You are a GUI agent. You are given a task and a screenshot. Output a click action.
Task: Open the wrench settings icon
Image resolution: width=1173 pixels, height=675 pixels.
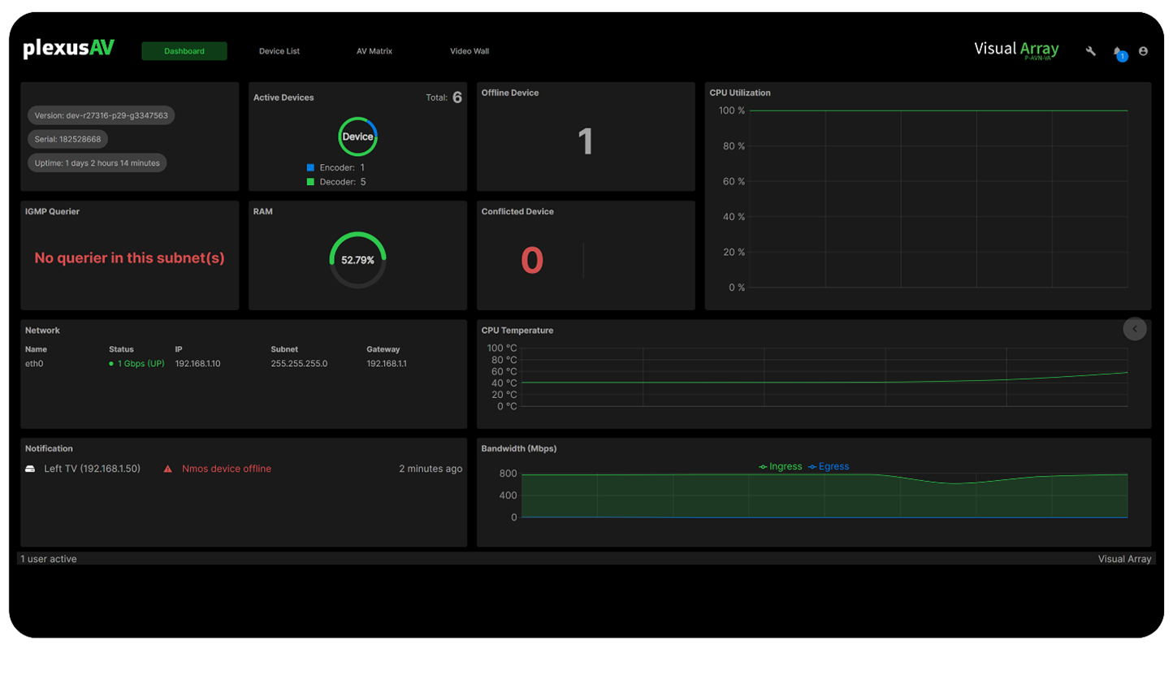[x=1091, y=51]
